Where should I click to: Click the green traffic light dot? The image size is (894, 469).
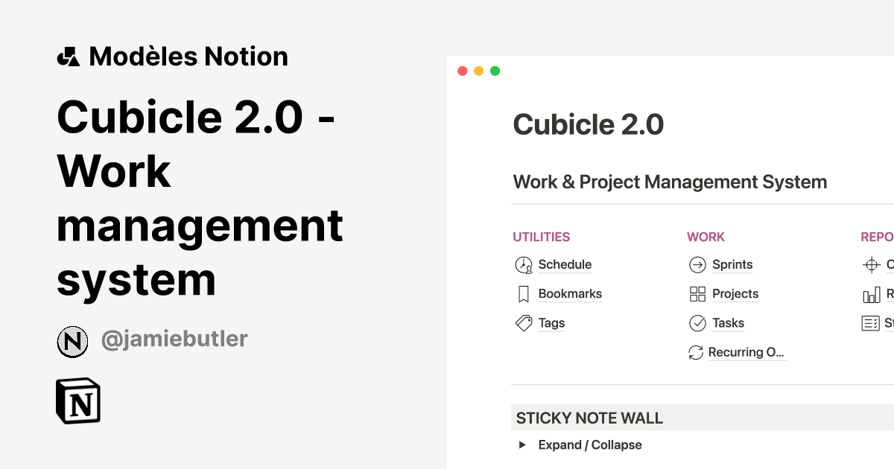click(x=494, y=71)
